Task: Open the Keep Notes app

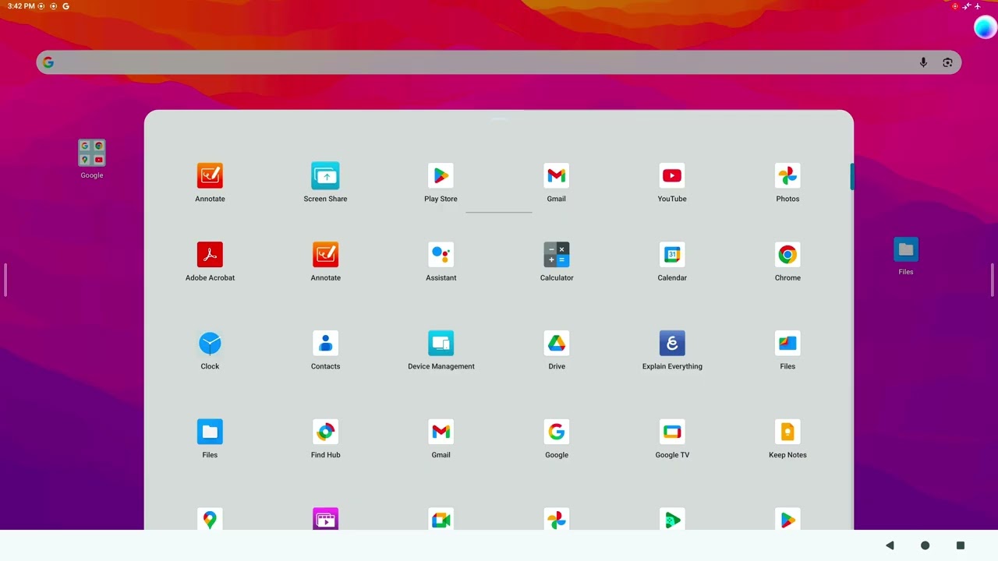Action: (787, 432)
